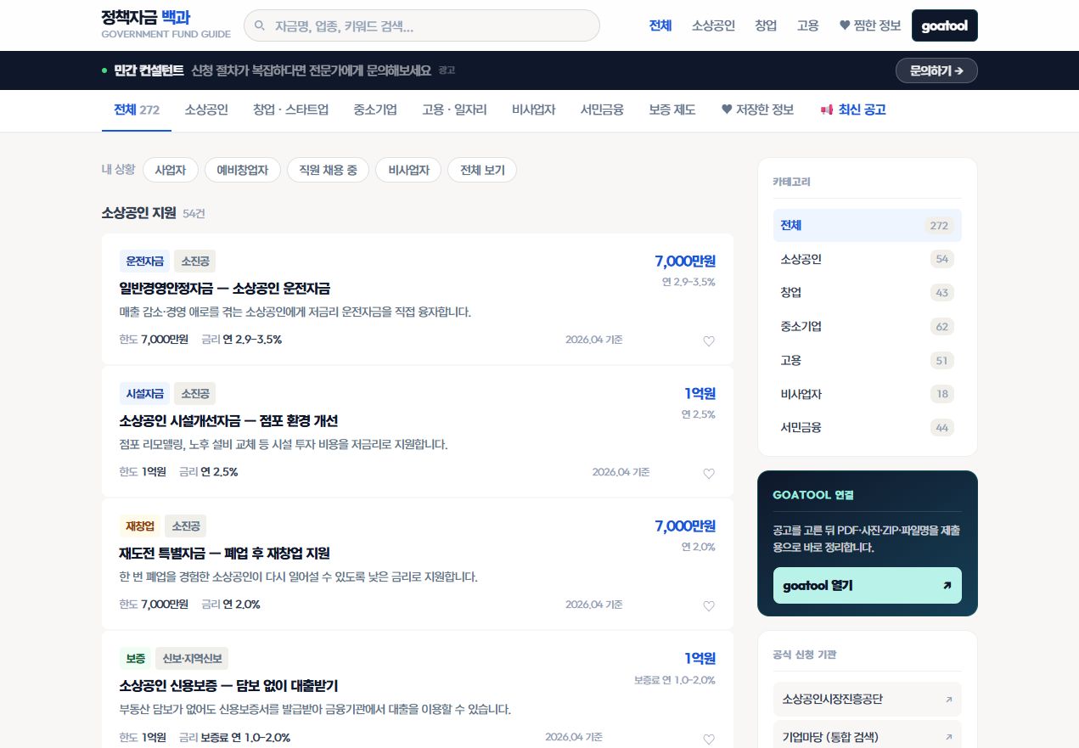
Task: Switch to 전체 272 tab
Action: 137,110
